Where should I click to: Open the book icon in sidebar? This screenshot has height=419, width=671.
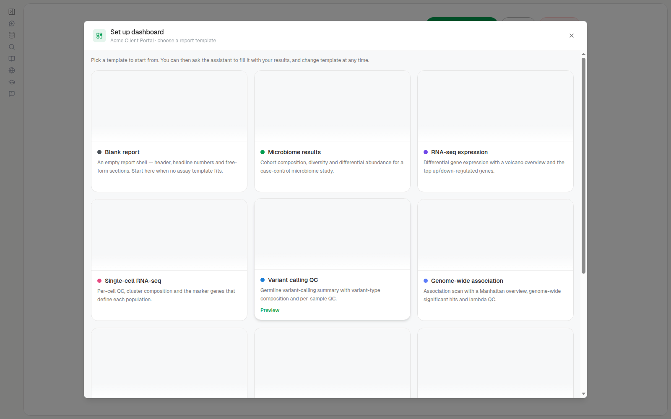coord(12,59)
